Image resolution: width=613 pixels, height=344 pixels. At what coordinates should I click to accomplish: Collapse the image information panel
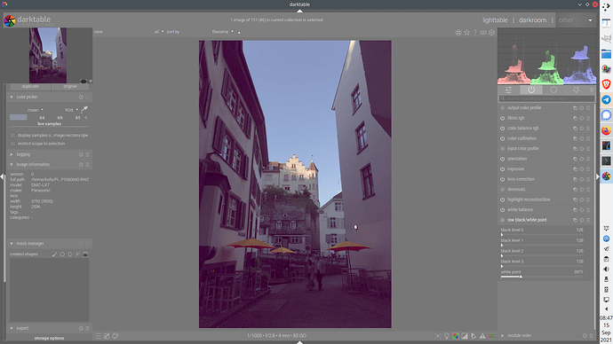pyautogui.click(x=12, y=165)
